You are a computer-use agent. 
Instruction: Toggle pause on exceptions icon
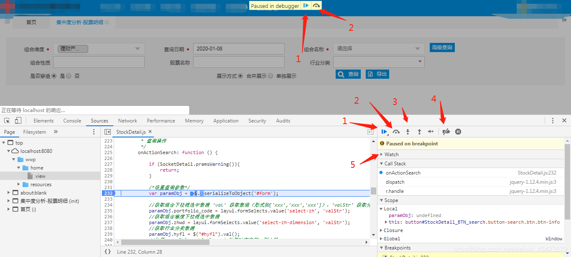pos(458,132)
